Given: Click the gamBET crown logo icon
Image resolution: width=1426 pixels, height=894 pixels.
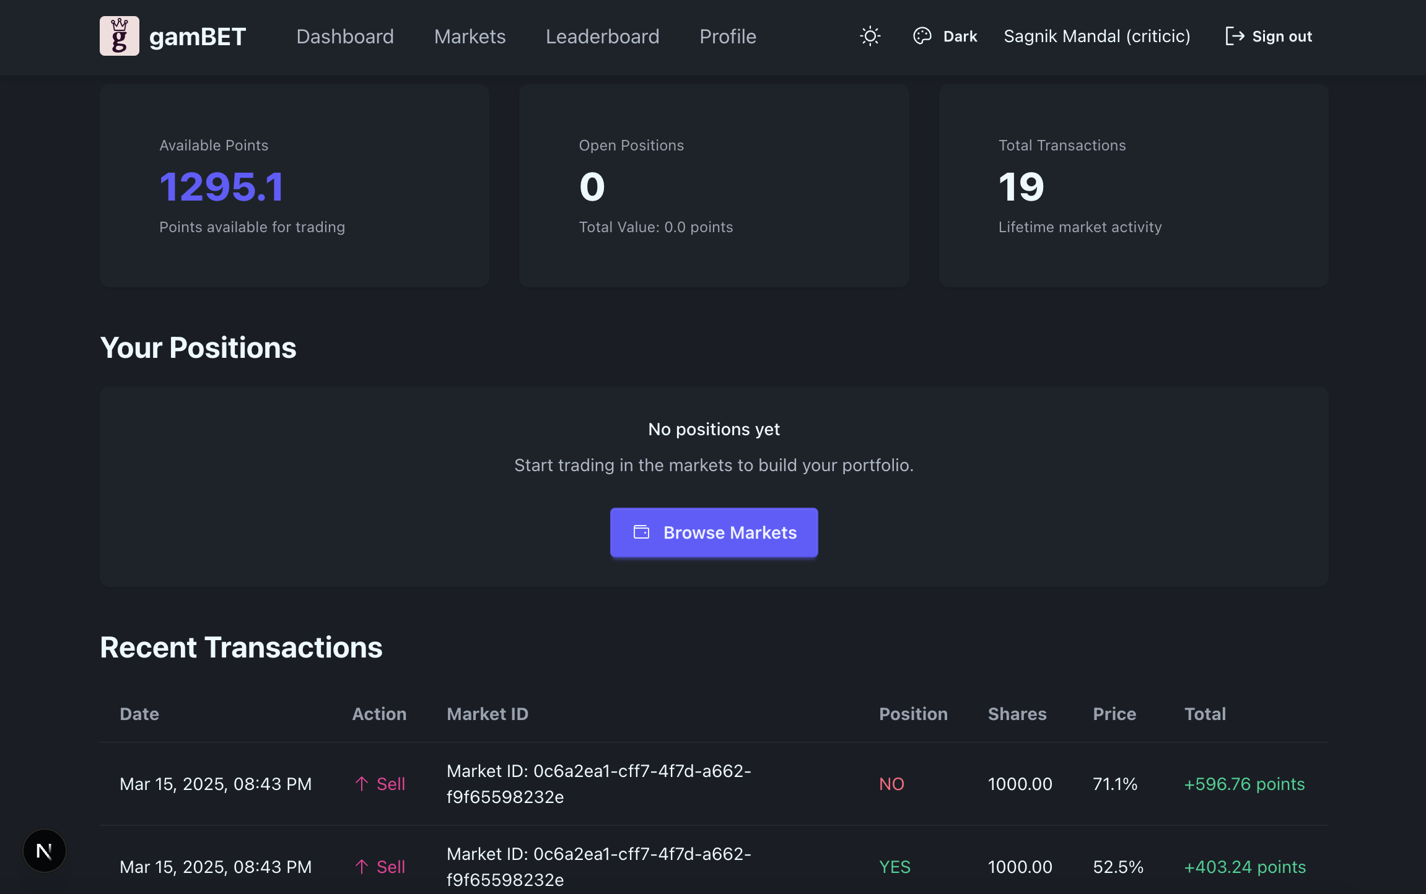Looking at the screenshot, I should click(119, 36).
